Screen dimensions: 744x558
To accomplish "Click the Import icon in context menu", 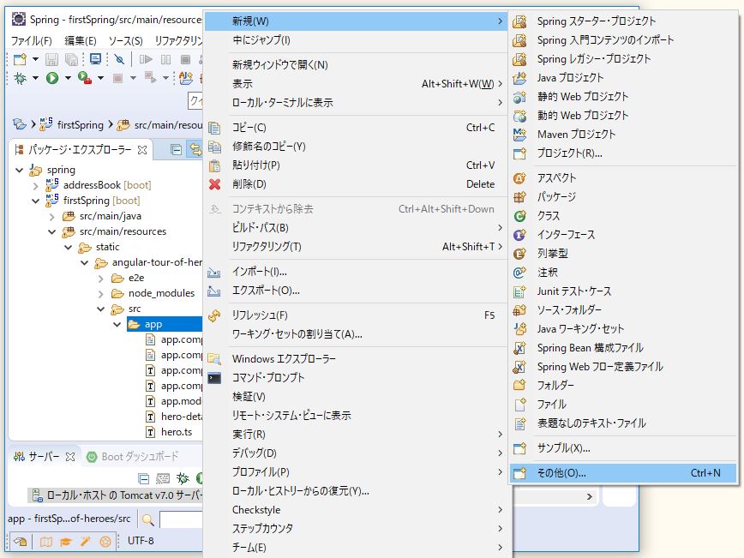I will click(214, 273).
